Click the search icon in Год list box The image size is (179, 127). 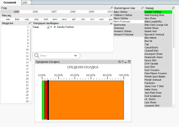coord(111,8)
